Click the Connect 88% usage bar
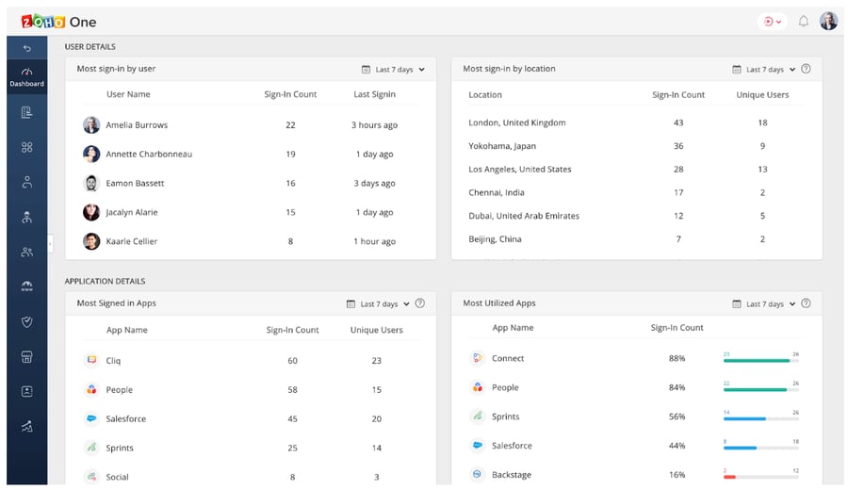This screenshot has width=848, height=490. pyautogui.click(x=761, y=360)
